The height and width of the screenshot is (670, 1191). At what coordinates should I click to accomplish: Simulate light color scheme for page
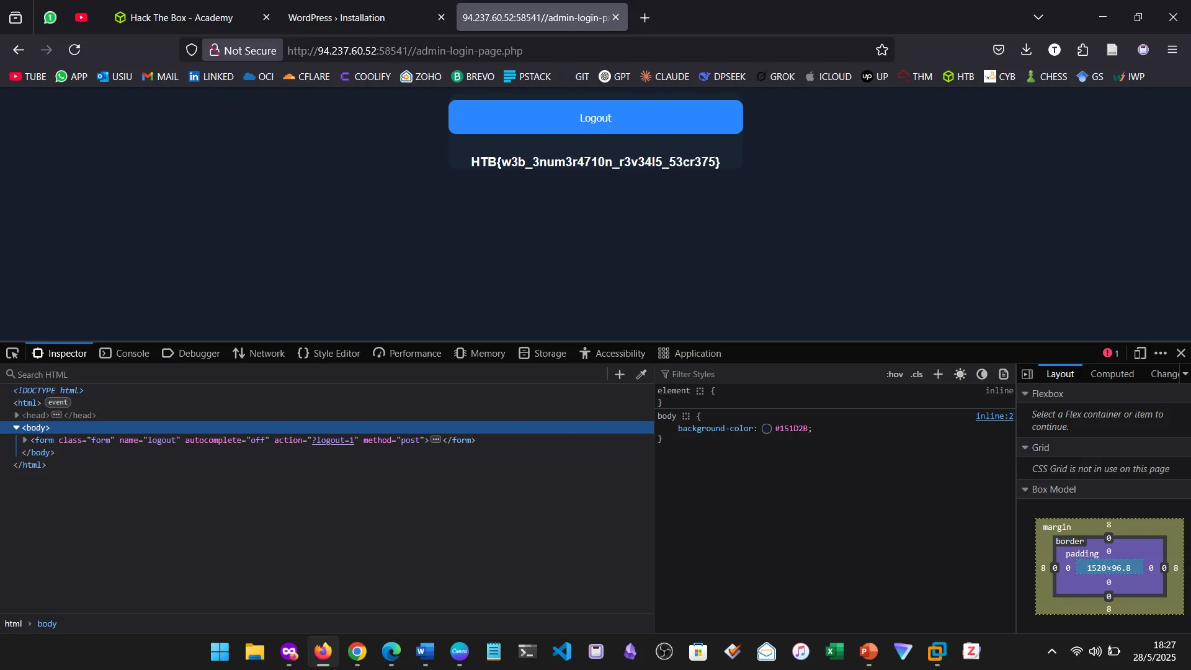click(x=960, y=374)
